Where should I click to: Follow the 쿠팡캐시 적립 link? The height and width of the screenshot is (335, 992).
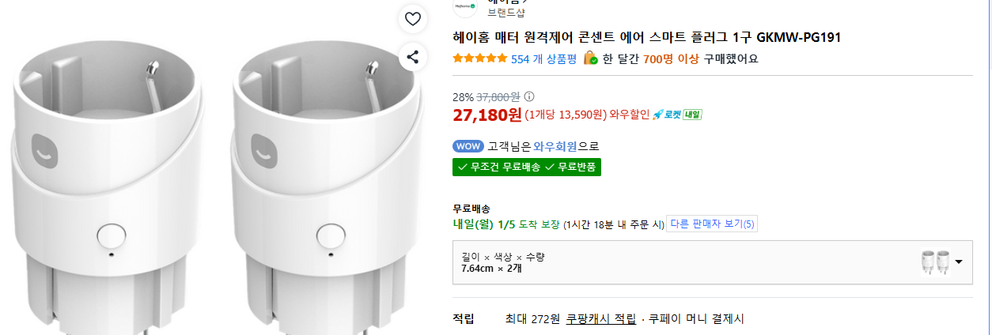(600, 319)
